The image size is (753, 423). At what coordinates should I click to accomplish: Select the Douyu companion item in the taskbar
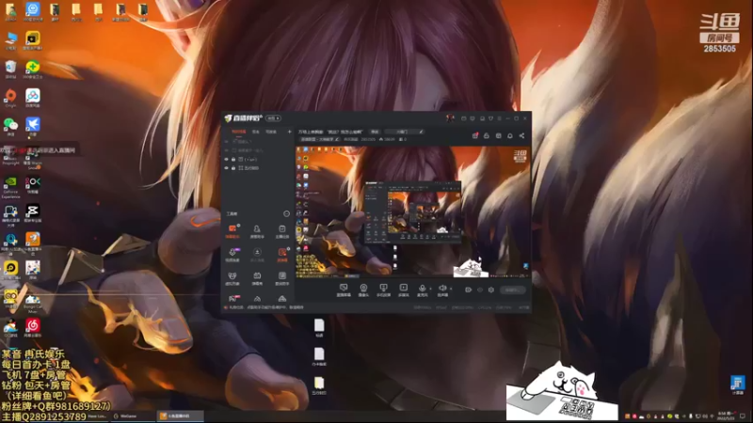[x=180, y=416]
